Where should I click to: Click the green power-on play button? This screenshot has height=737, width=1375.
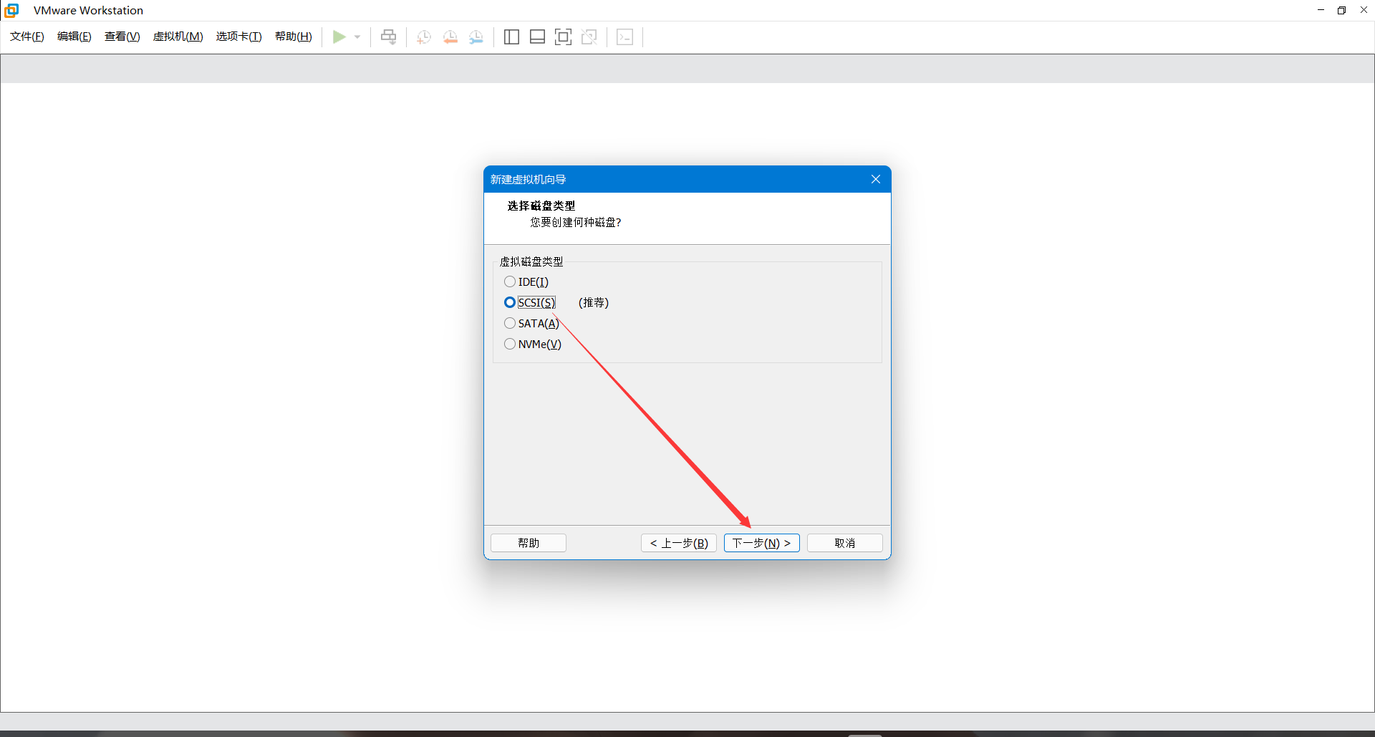pos(339,37)
